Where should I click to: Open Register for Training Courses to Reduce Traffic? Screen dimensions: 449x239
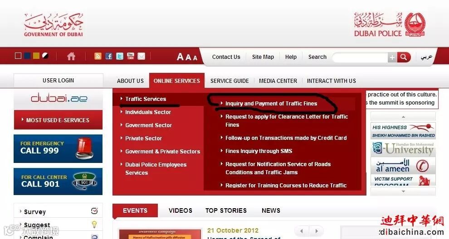point(286,185)
